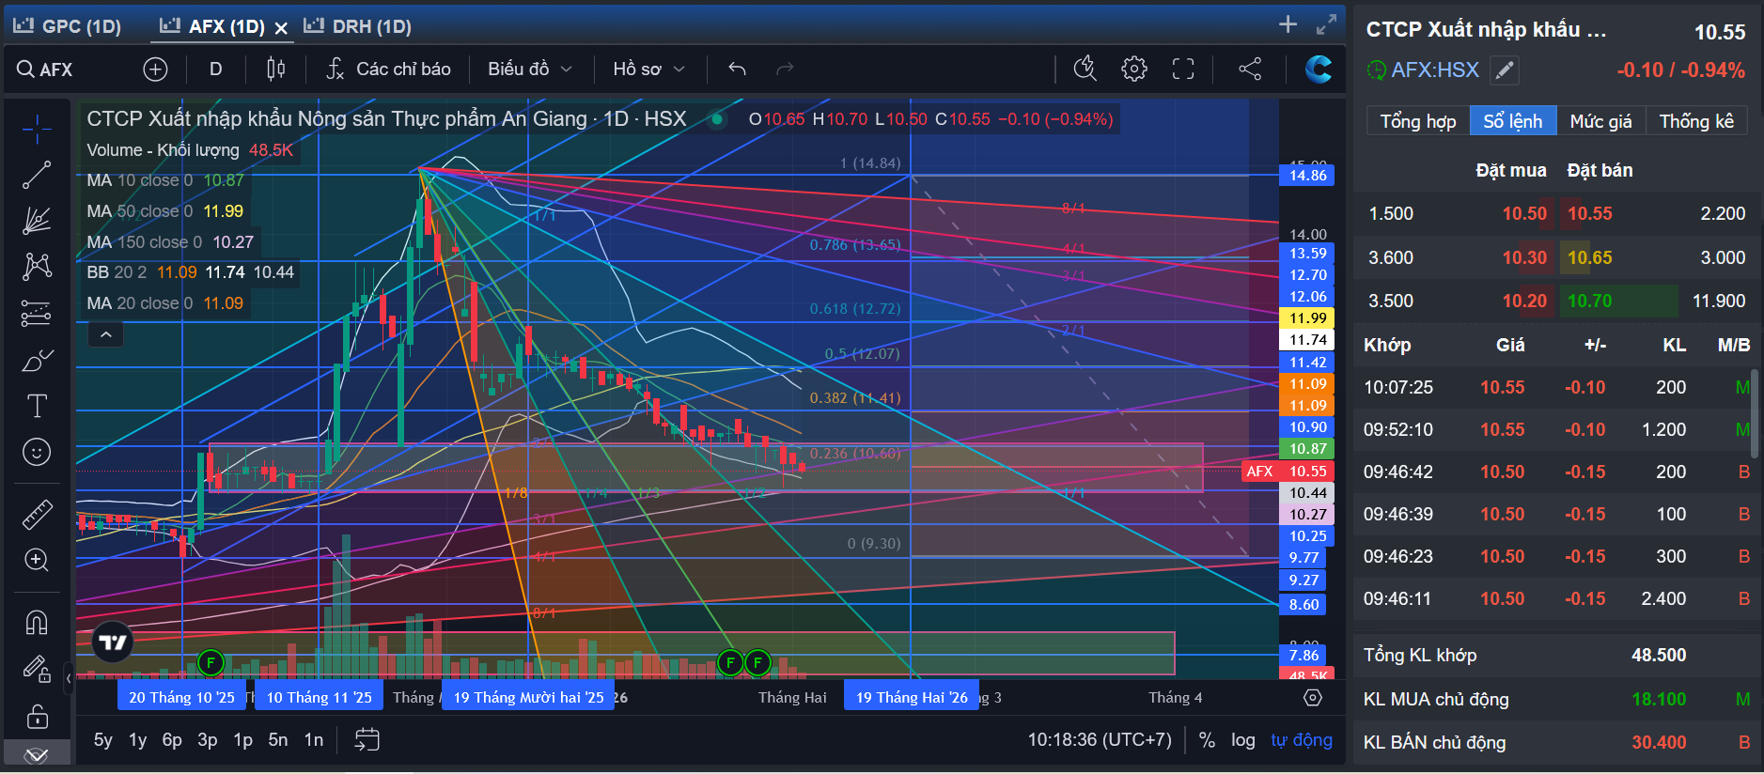Select the crosshair cursor tool
1764x774 pixels.
[x=37, y=129]
